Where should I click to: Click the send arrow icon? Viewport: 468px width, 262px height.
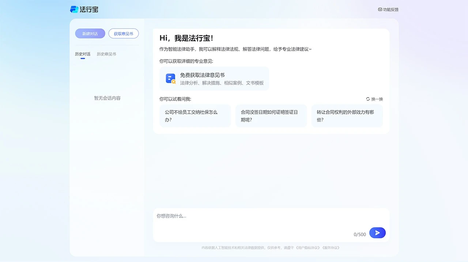[377, 233]
